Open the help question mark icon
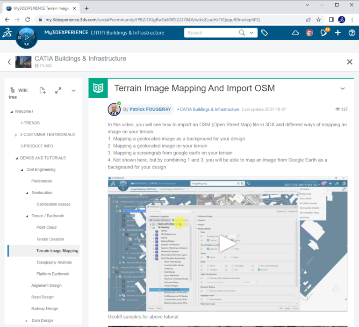Screen dimensions: 359x327 [x=352, y=33]
